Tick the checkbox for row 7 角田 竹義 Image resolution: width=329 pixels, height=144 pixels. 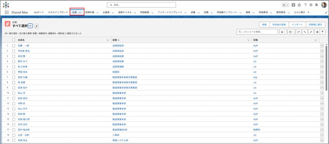(13, 77)
